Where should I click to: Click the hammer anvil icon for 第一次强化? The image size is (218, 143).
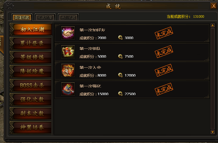click(68, 89)
